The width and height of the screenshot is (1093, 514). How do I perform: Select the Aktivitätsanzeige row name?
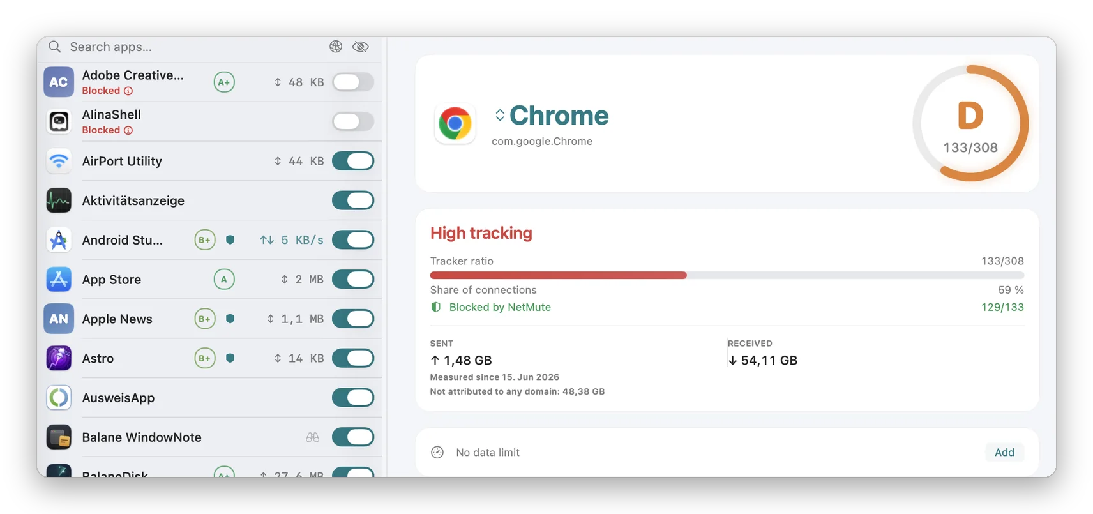(133, 200)
